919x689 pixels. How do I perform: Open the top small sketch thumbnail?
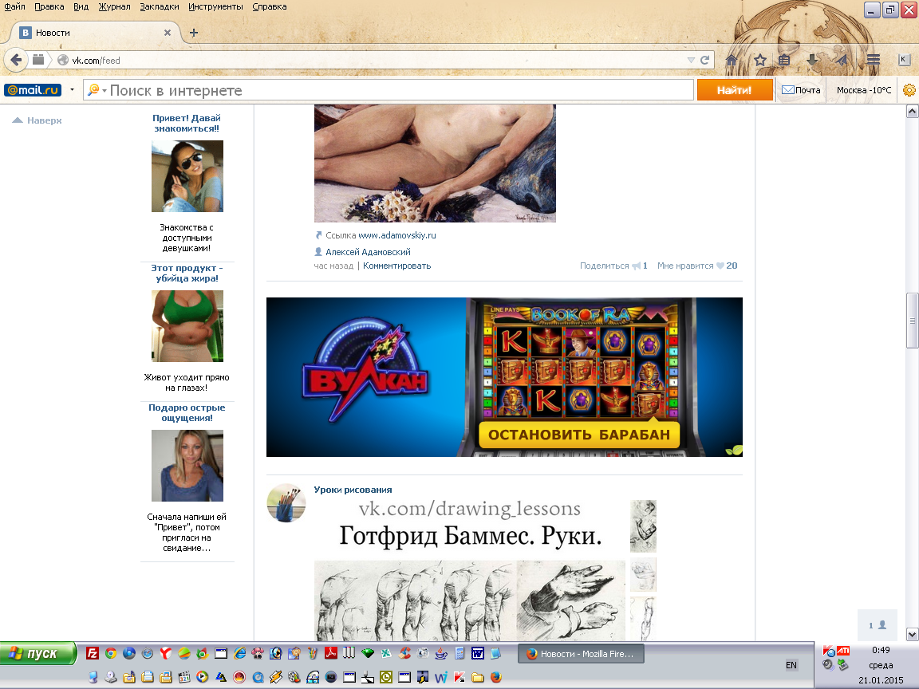[643, 526]
